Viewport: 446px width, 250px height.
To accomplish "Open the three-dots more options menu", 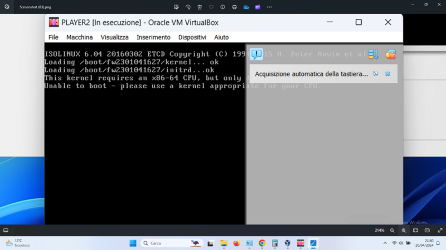I will click(269, 7).
